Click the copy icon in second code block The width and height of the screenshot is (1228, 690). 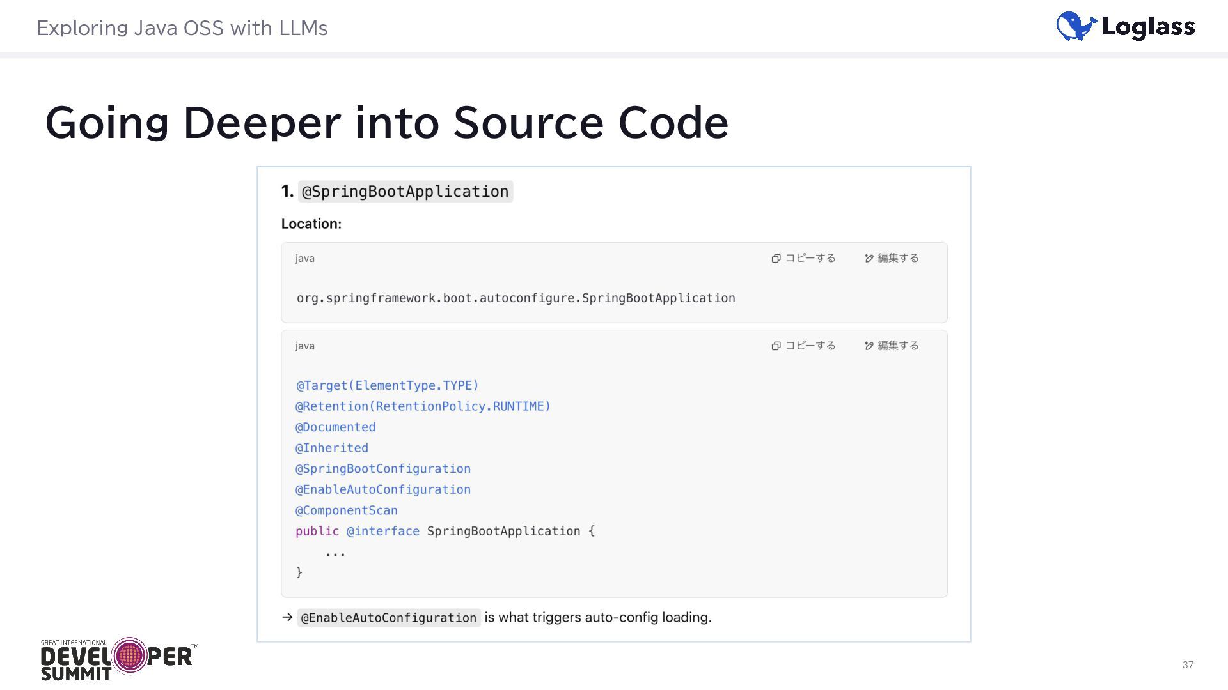pyautogui.click(x=776, y=346)
